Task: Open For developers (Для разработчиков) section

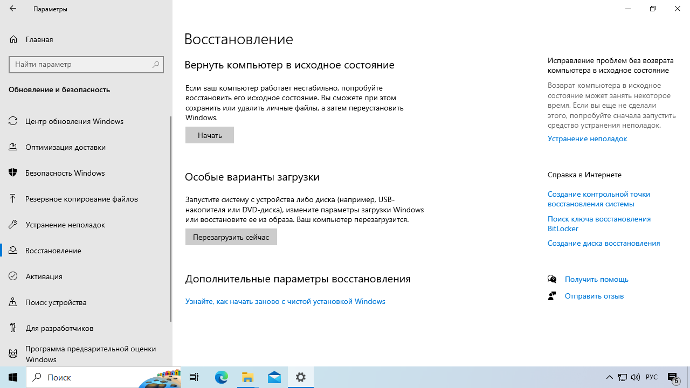Action: pos(59,328)
